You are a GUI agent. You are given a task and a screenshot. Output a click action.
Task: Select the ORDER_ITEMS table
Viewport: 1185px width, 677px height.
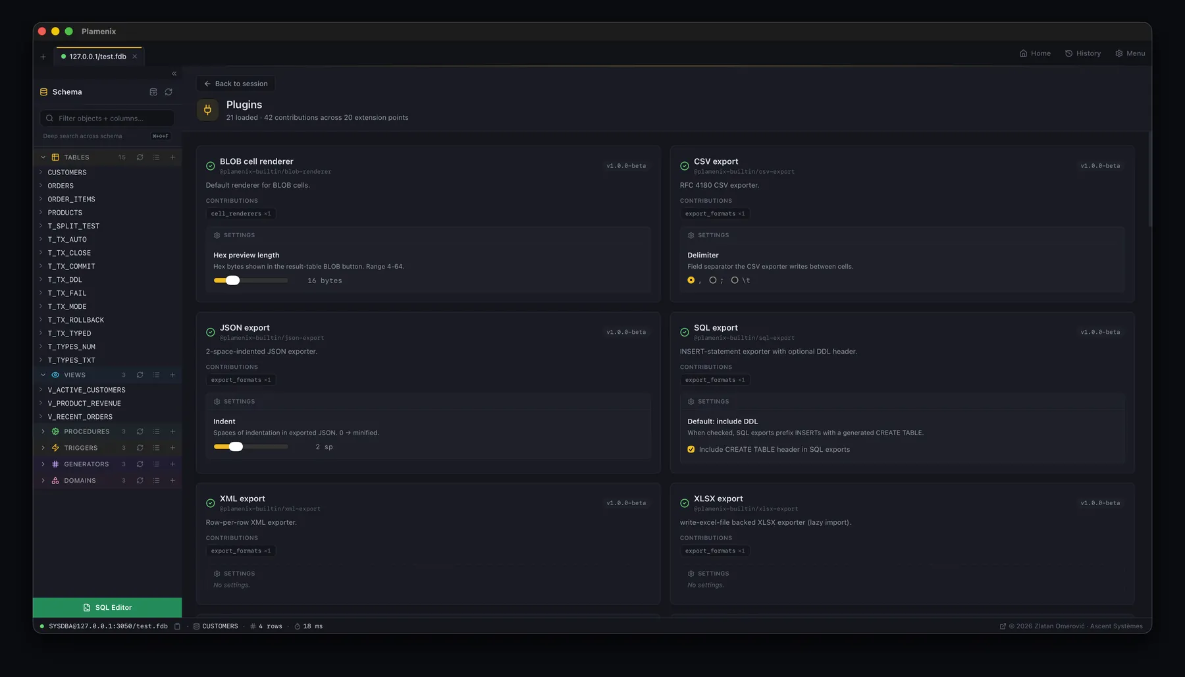[x=71, y=200]
